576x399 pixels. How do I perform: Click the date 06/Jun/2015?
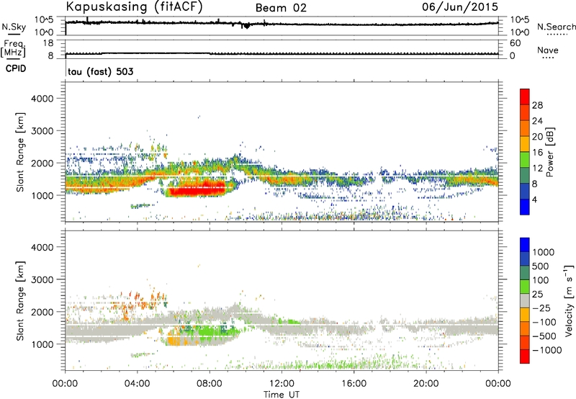coord(460,7)
